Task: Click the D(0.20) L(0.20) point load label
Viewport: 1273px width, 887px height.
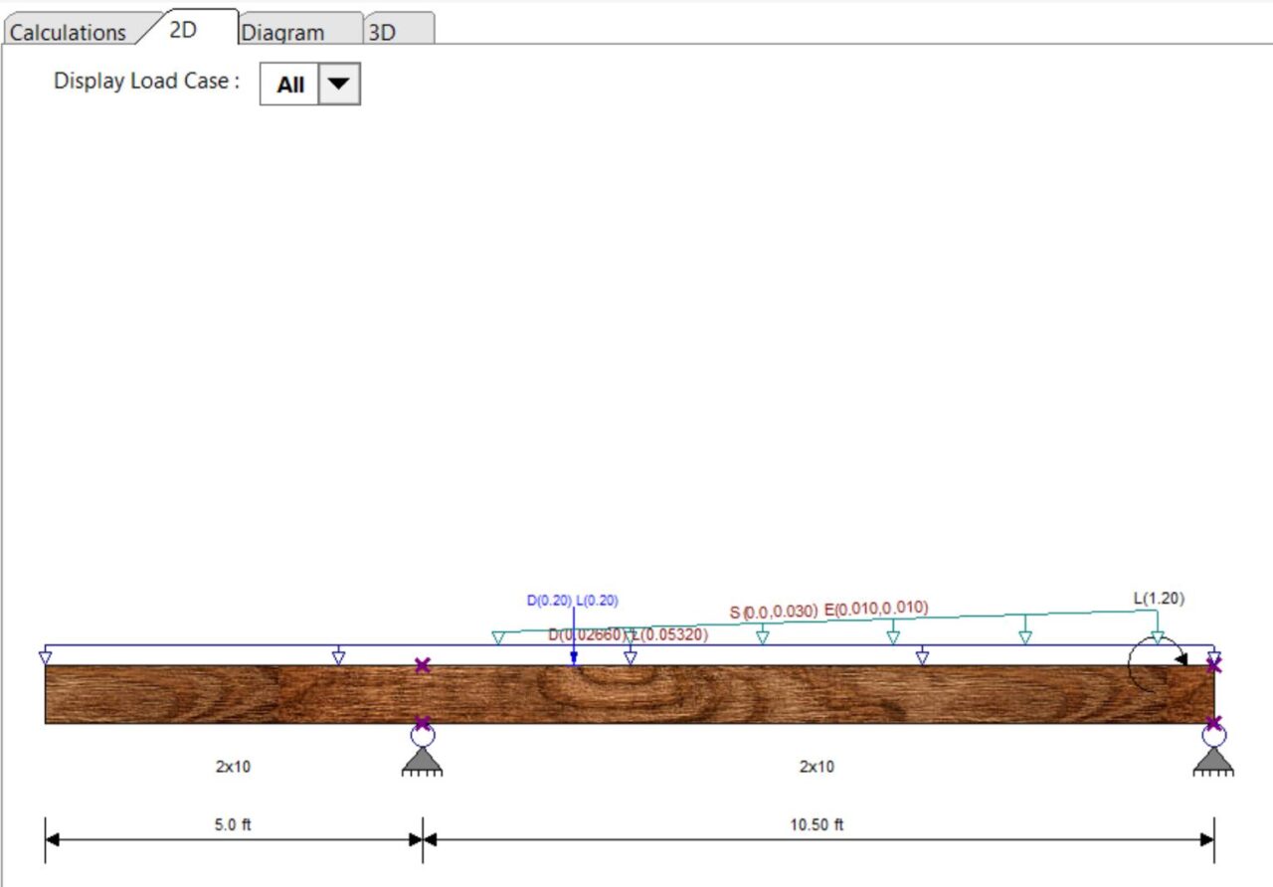Action: [x=572, y=600]
